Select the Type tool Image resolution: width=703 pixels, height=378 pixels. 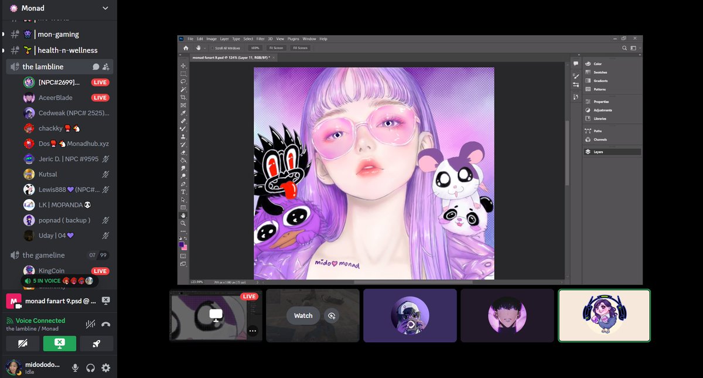point(183,192)
